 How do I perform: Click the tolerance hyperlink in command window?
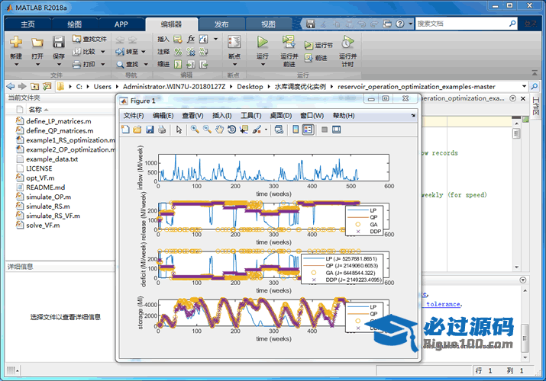click(443, 304)
